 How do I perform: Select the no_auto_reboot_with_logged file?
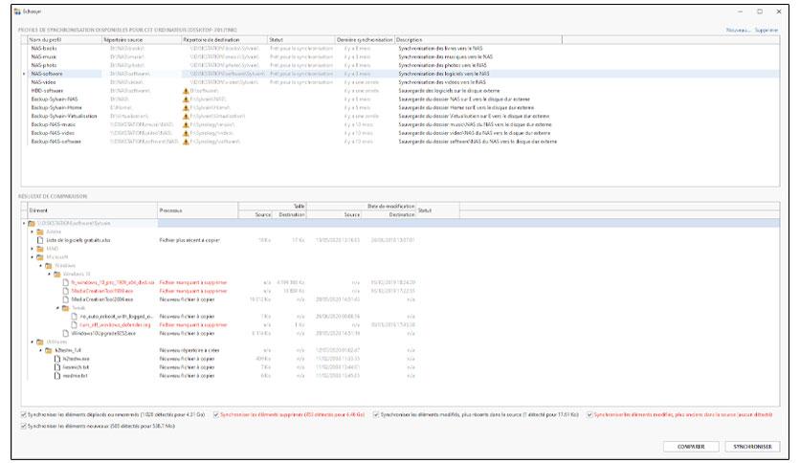coord(117,317)
